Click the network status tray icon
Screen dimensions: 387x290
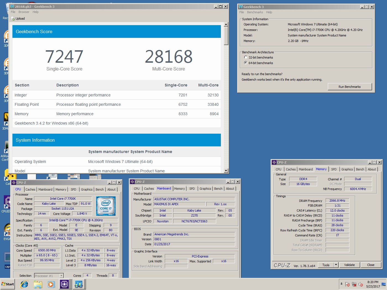coord(354,284)
